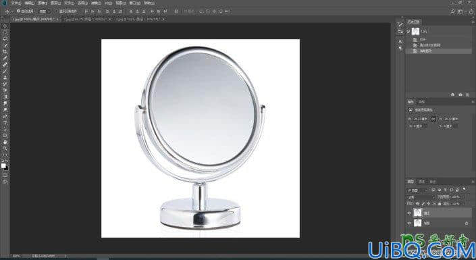Screen dimensions: 476x260
Task: Select the Path Selection tool
Action: coord(5,129)
